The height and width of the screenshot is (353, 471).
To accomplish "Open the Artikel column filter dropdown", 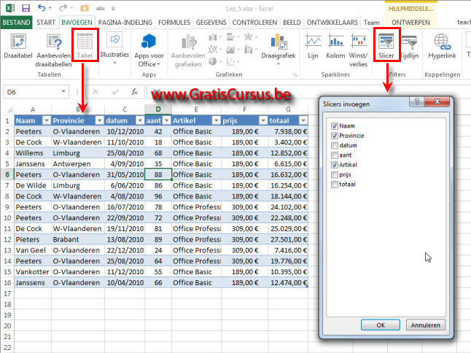I will point(216,120).
